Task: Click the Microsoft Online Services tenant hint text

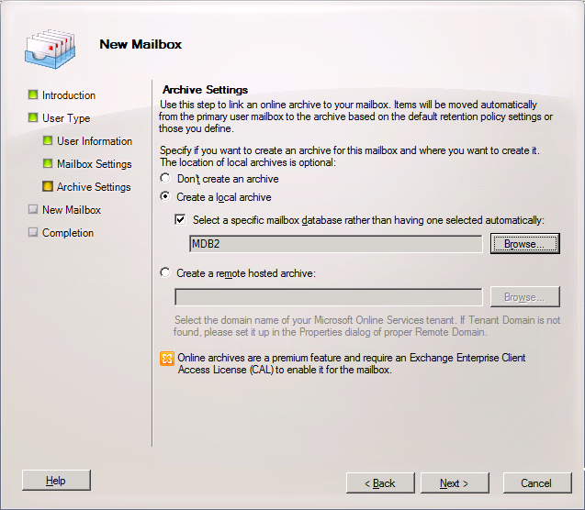Action: (x=367, y=326)
